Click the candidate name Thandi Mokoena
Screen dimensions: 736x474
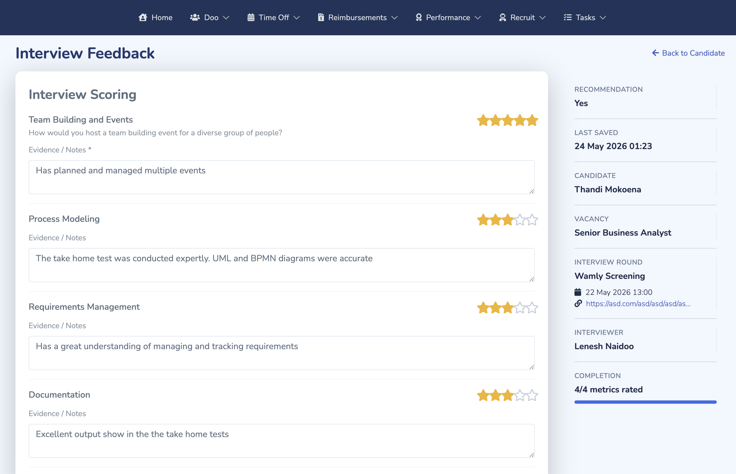click(x=608, y=189)
